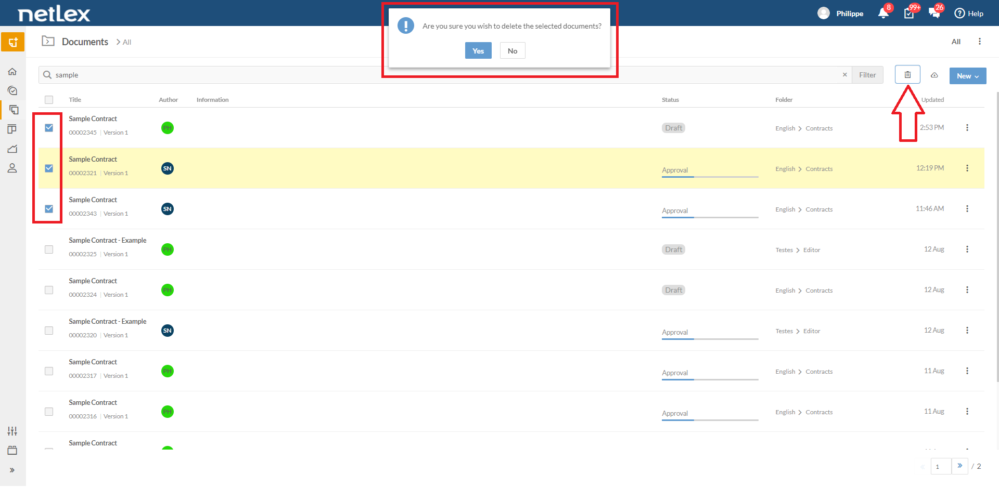The width and height of the screenshot is (999, 487).
Task: Check document 00002325 checkbox
Action: click(49, 249)
